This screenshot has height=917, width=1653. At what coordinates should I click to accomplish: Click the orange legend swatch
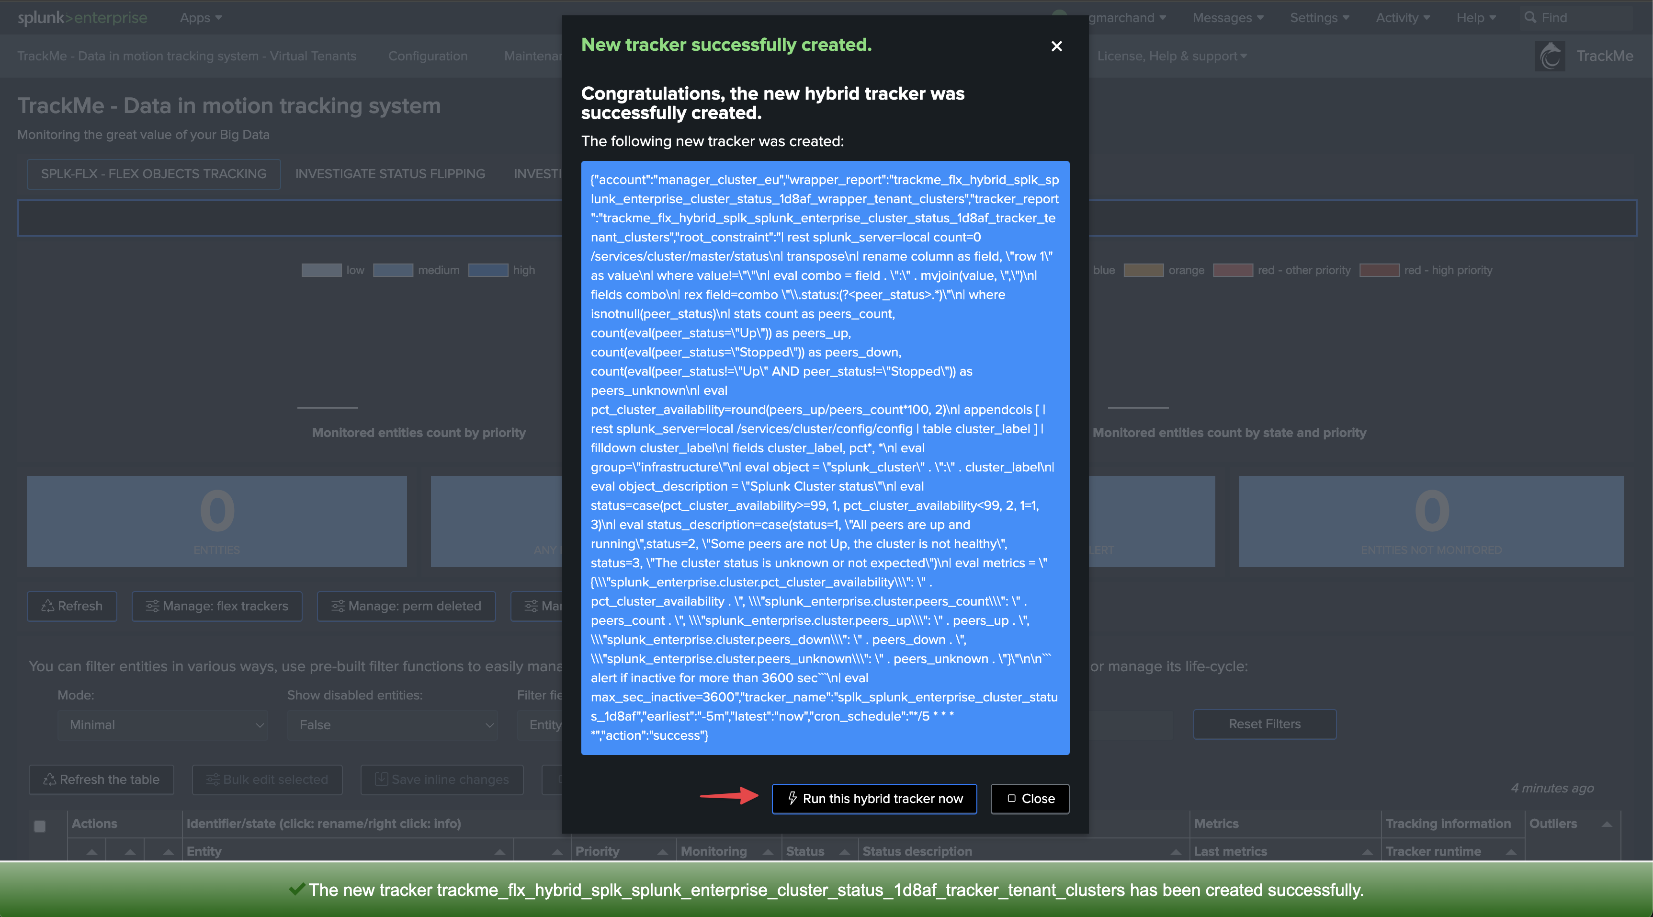click(1144, 270)
